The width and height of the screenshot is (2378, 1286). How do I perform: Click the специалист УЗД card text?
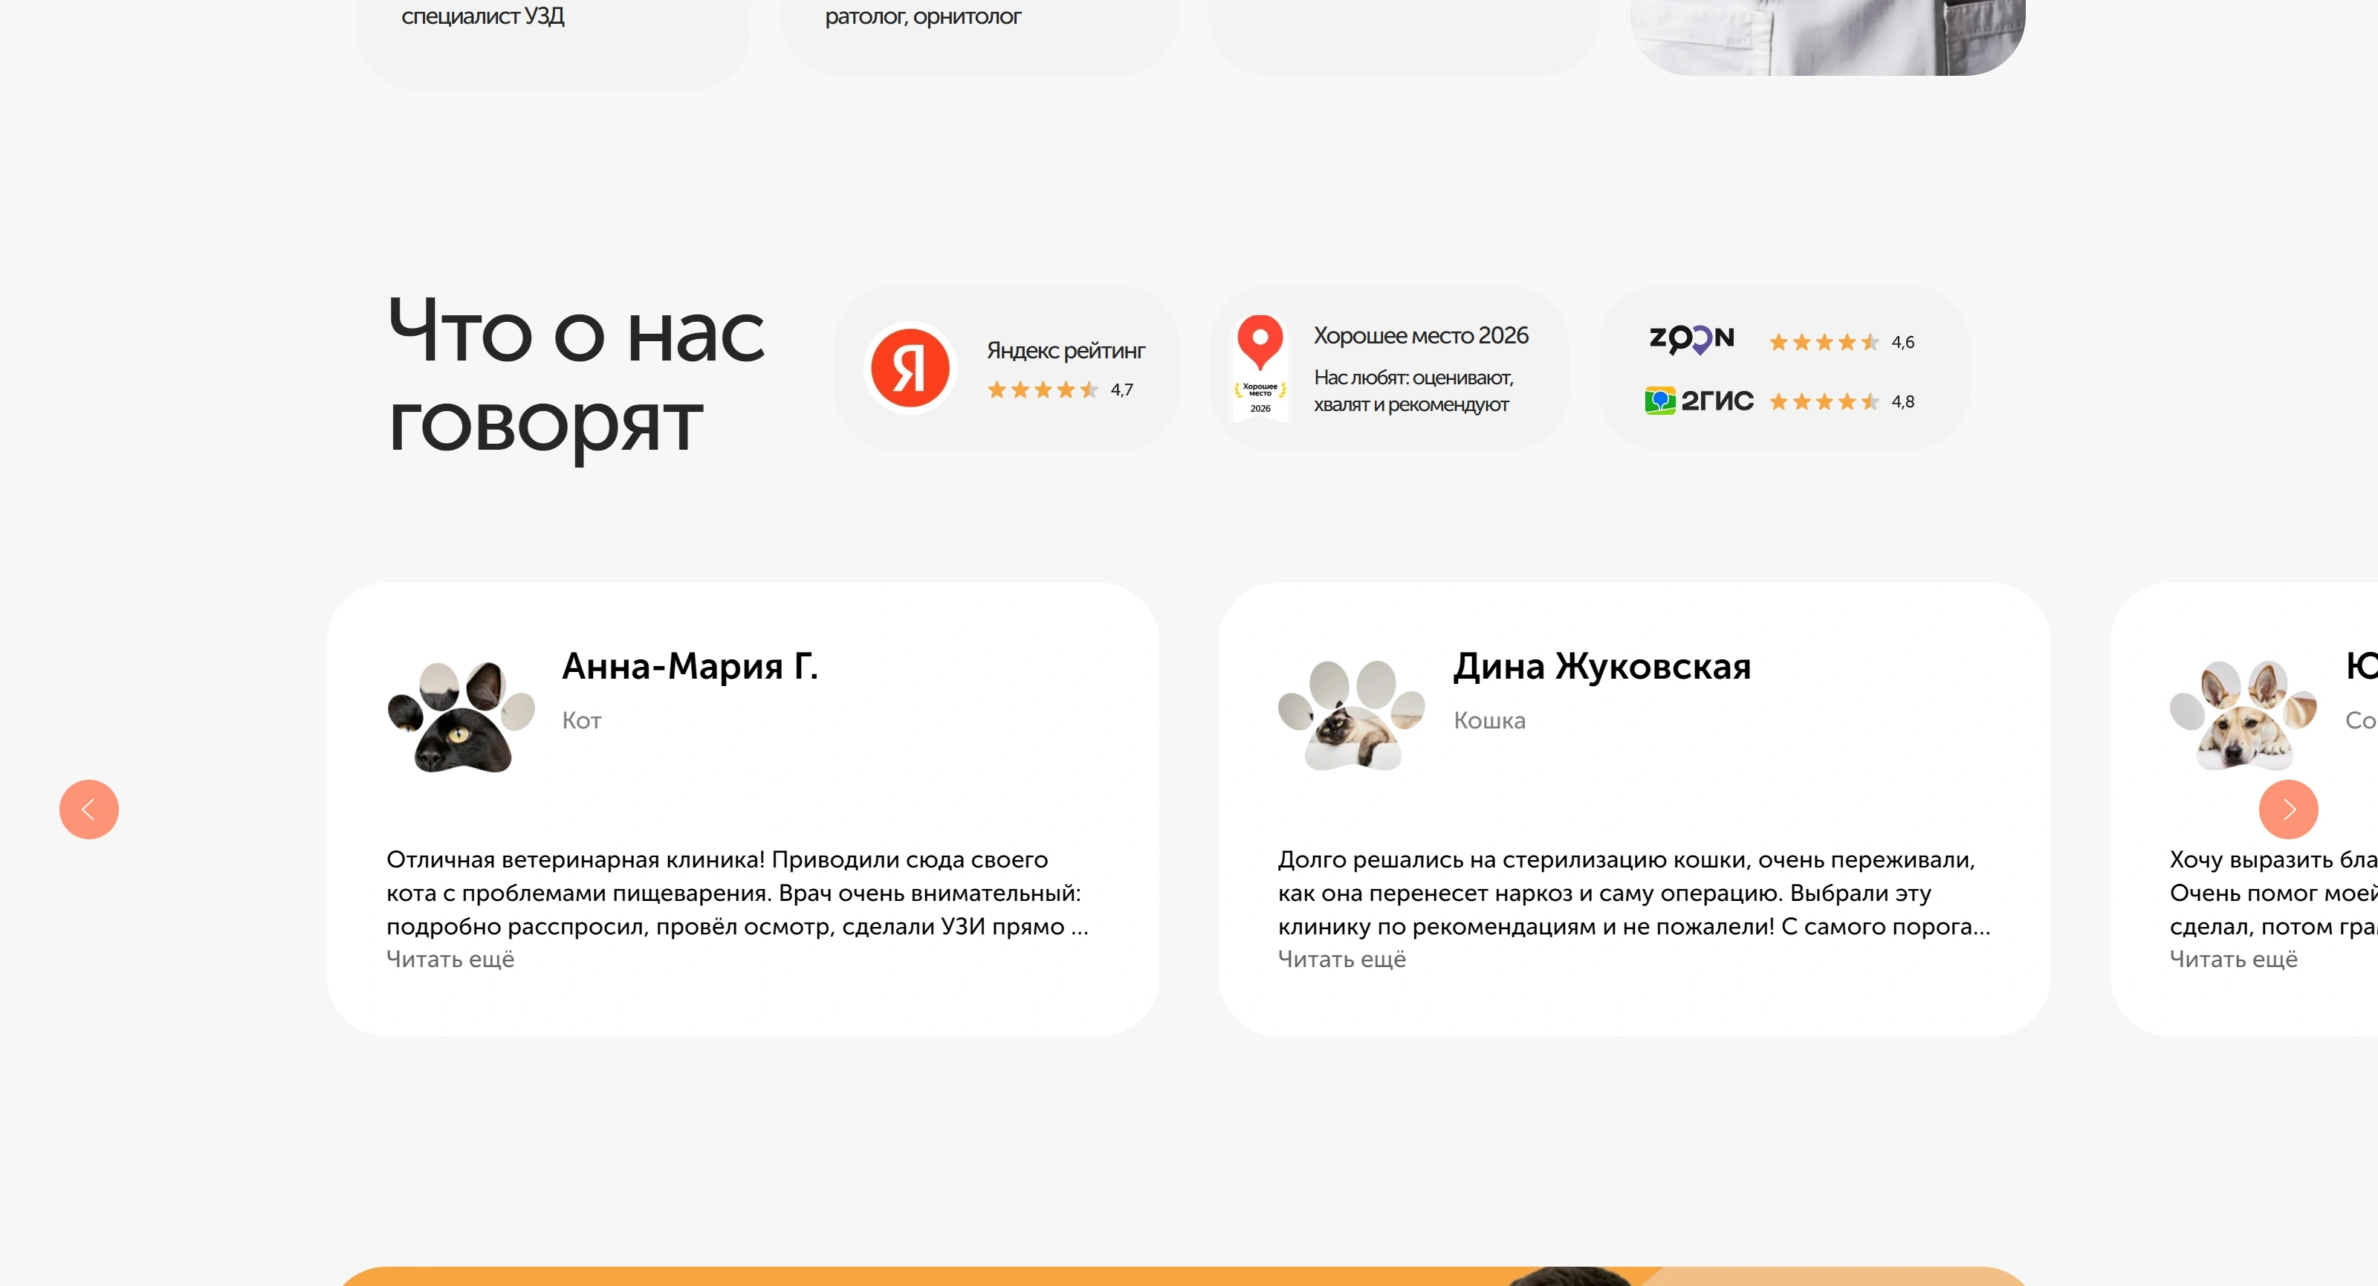pyautogui.click(x=483, y=16)
